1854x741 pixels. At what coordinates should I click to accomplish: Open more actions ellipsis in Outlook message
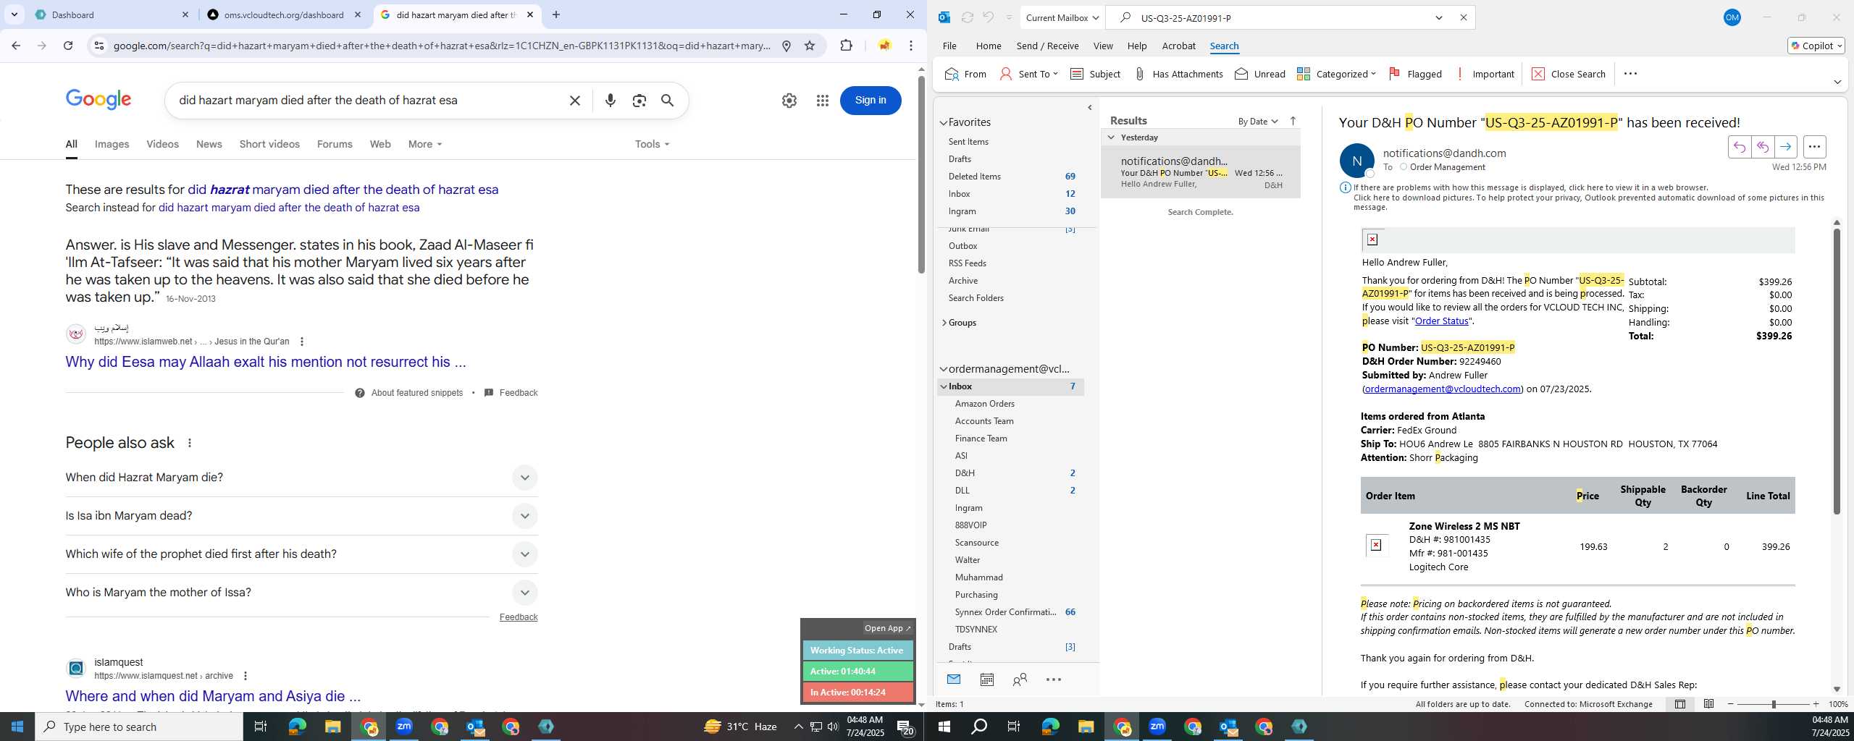tap(1814, 147)
